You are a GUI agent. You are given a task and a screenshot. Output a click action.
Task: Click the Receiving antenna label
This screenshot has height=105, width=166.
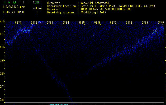(x=61, y=12)
